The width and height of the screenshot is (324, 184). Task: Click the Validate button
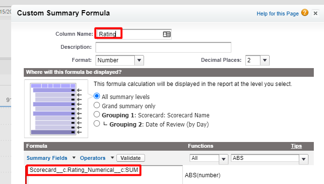click(130, 158)
